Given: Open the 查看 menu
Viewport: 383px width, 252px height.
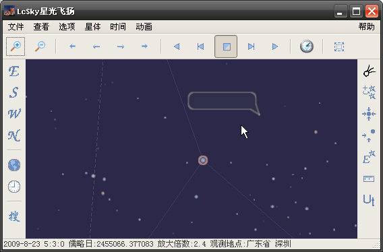Looking at the screenshot, I should coord(41,27).
